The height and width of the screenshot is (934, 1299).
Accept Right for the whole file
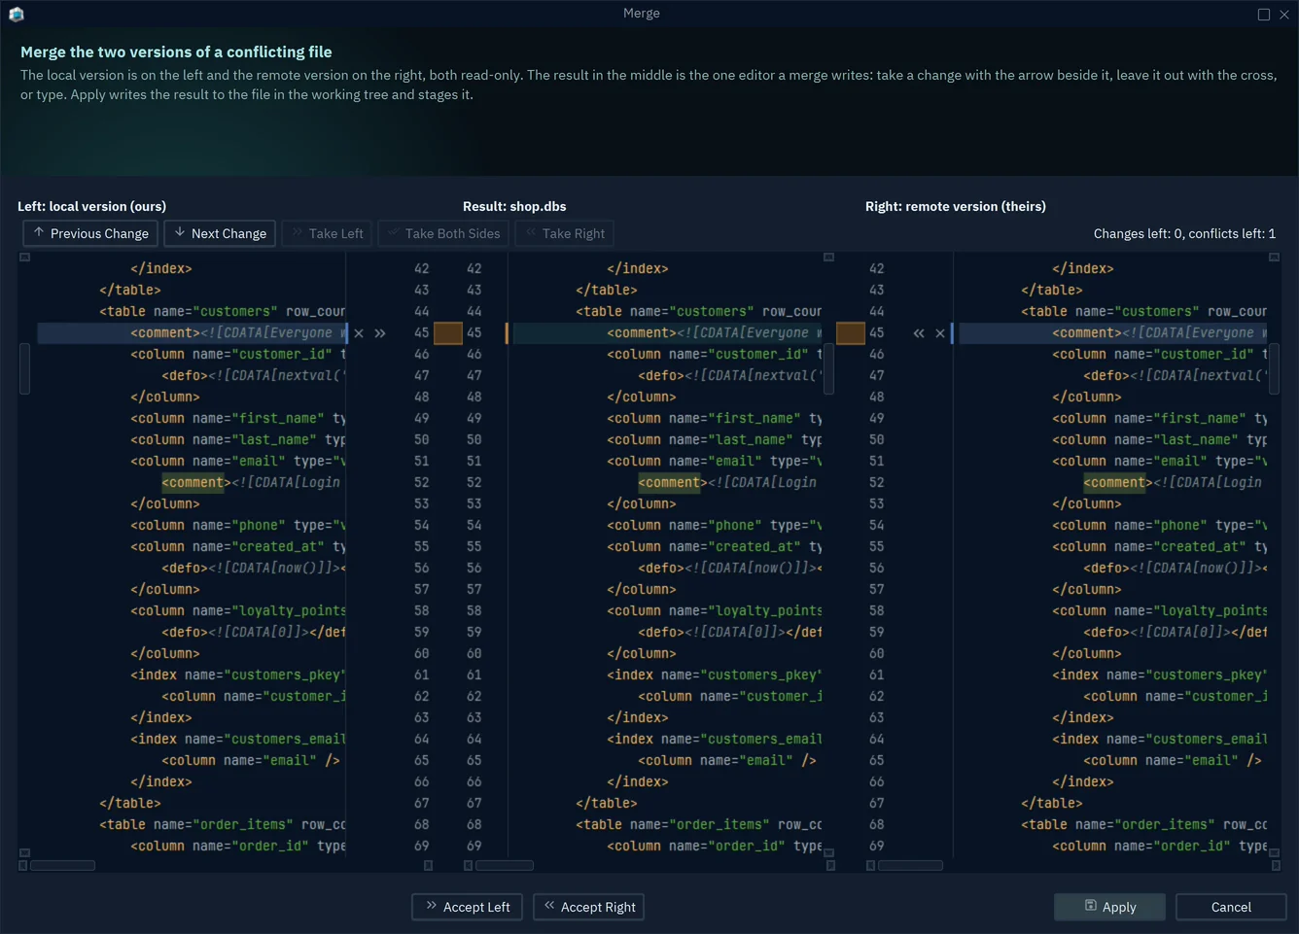tap(589, 907)
